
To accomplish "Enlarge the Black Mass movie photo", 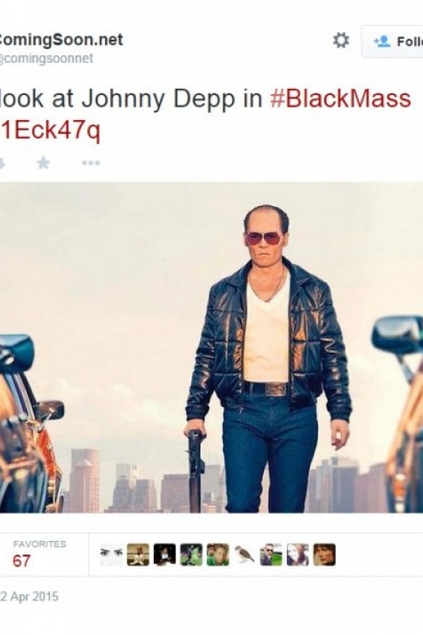I will point(211,347).
